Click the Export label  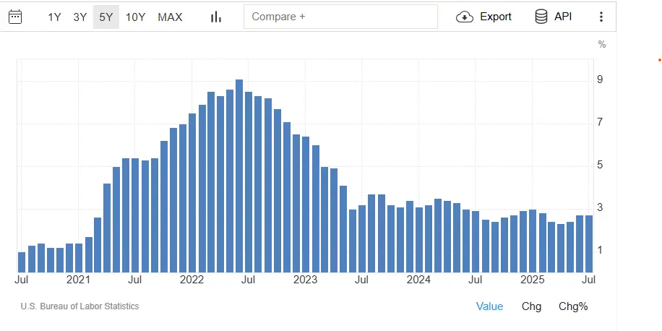pos(496,17)
